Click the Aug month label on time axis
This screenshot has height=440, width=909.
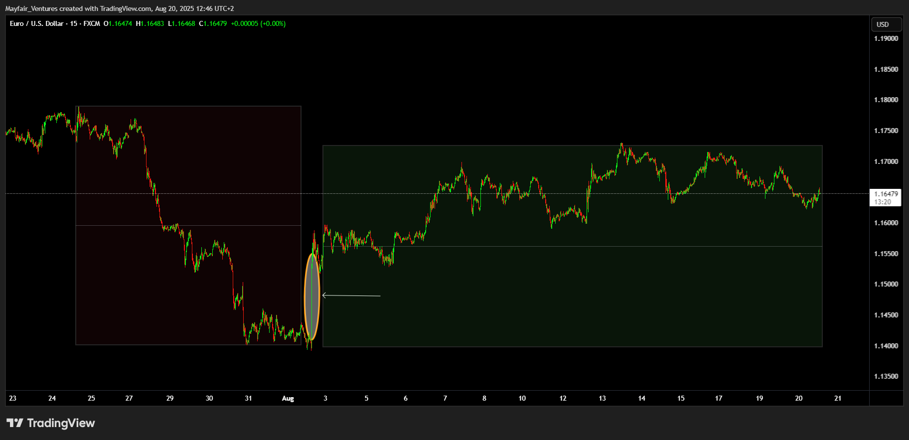point(288,398)
